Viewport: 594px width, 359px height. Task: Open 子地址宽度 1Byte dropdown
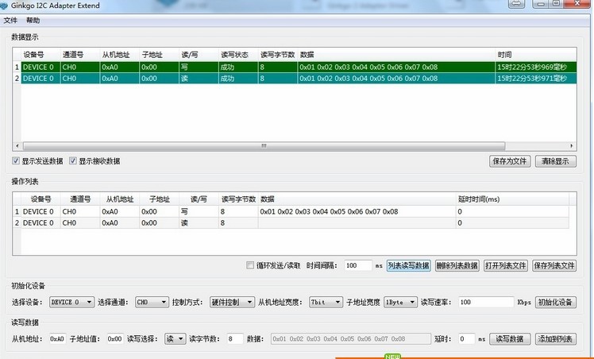pyautogui.click(x=400, y=302)
